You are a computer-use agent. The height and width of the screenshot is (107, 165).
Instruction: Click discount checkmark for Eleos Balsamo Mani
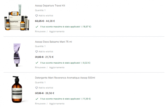pyautogui.click(x=37, y=63)
